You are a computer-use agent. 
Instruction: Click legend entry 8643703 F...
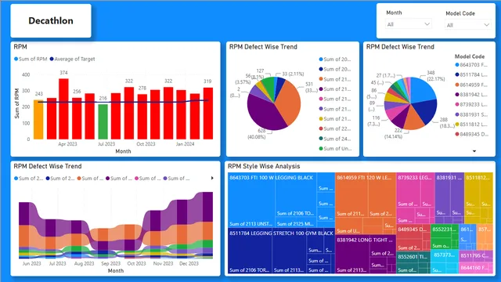[471, 65]
